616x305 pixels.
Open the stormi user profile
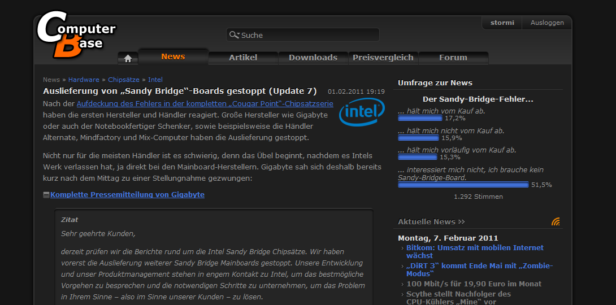point(502,23)
